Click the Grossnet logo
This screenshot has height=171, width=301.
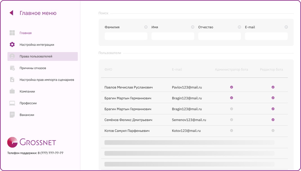click(32, 142)
